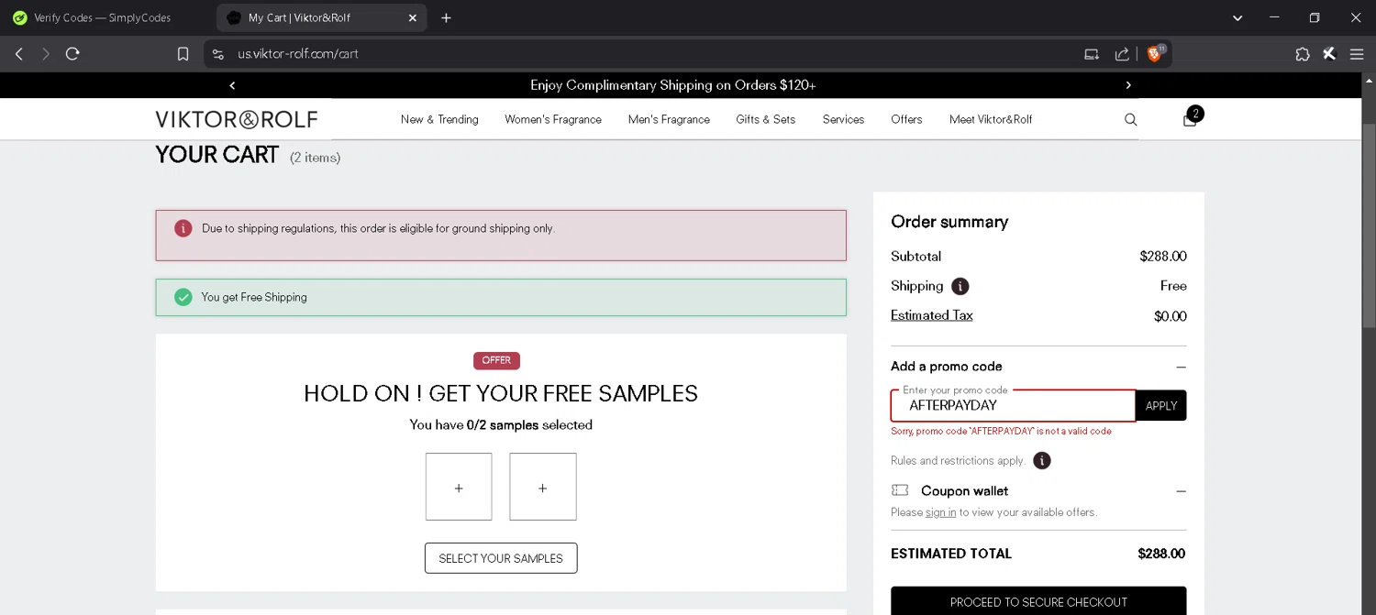Open the site information icon in address bar
Viewport: 1376px width, 615px height.
tap(218, 54)
